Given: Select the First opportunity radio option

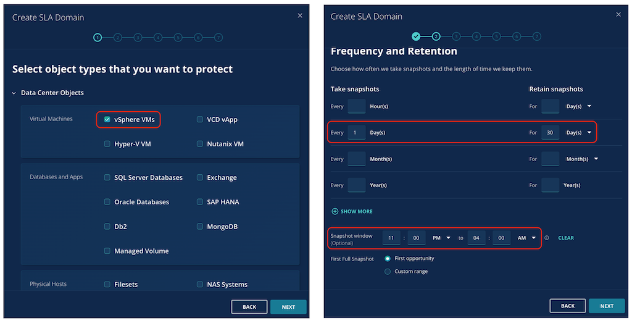Looking at the screenshot, I should (x=388, y=259).
